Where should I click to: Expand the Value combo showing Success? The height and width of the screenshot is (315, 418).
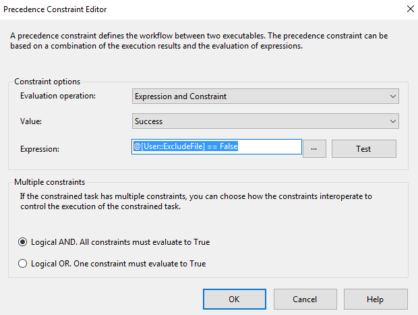[x=266, y=121]
